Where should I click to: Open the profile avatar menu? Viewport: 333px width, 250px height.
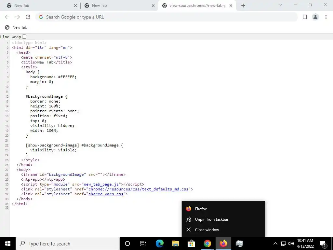315,17
